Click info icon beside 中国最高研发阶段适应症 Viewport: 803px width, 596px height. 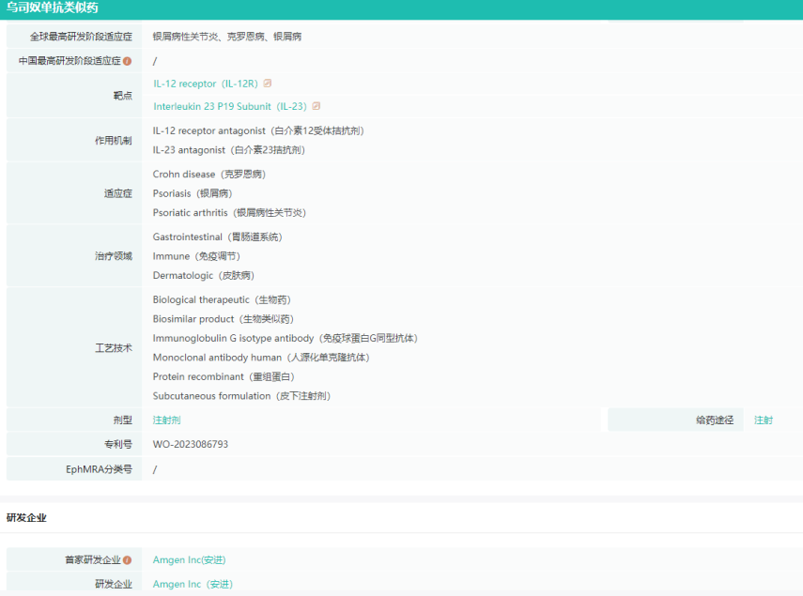(127, 61)
